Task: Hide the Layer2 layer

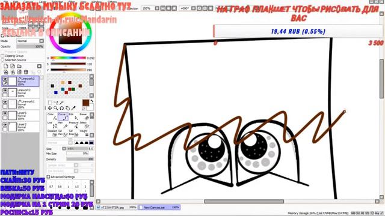Action: (5, 125)
